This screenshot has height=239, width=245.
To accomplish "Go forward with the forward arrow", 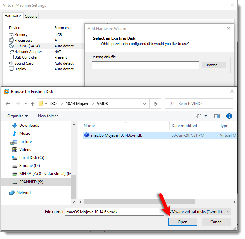I will click(x=18, y=104).
